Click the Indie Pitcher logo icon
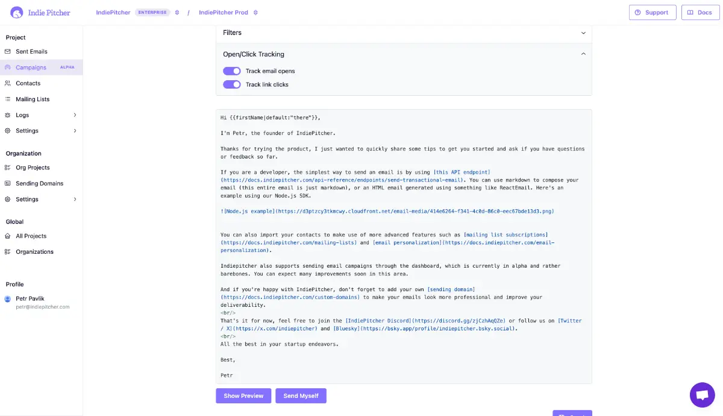This screenshot has width=723, height=416. 17,12
